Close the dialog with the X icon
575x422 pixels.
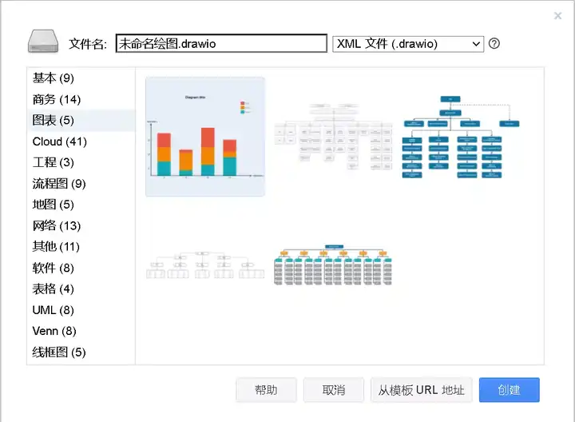pos(557,16)
